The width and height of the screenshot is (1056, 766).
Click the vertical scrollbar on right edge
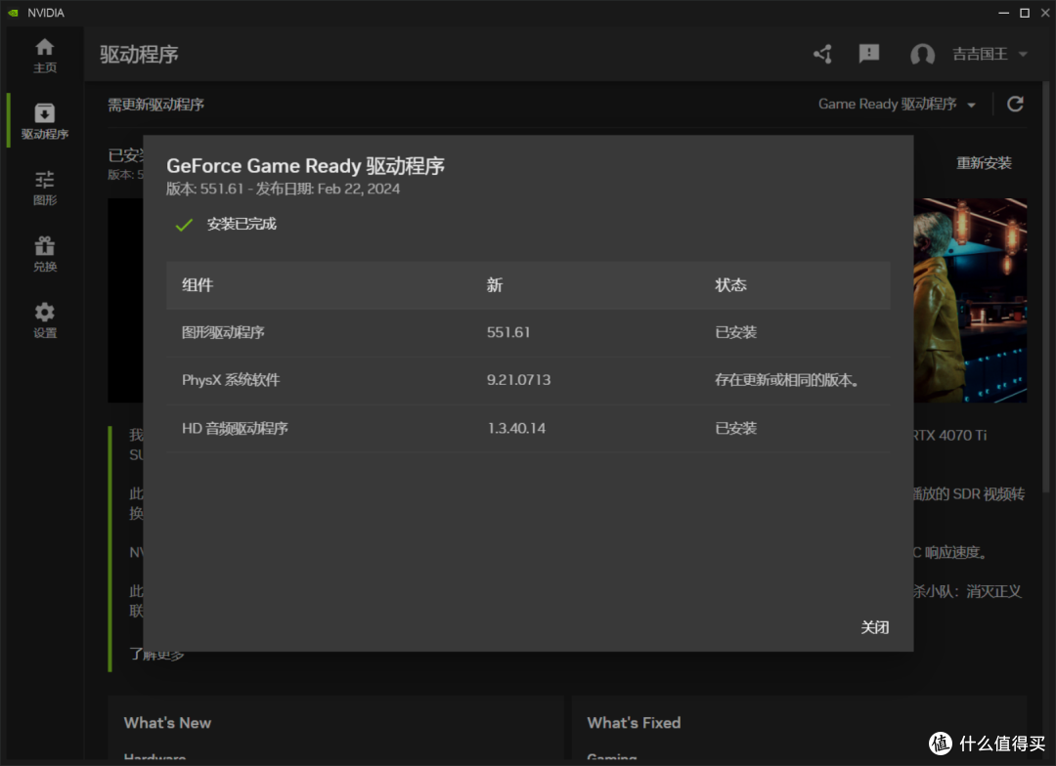(1046, 288)
